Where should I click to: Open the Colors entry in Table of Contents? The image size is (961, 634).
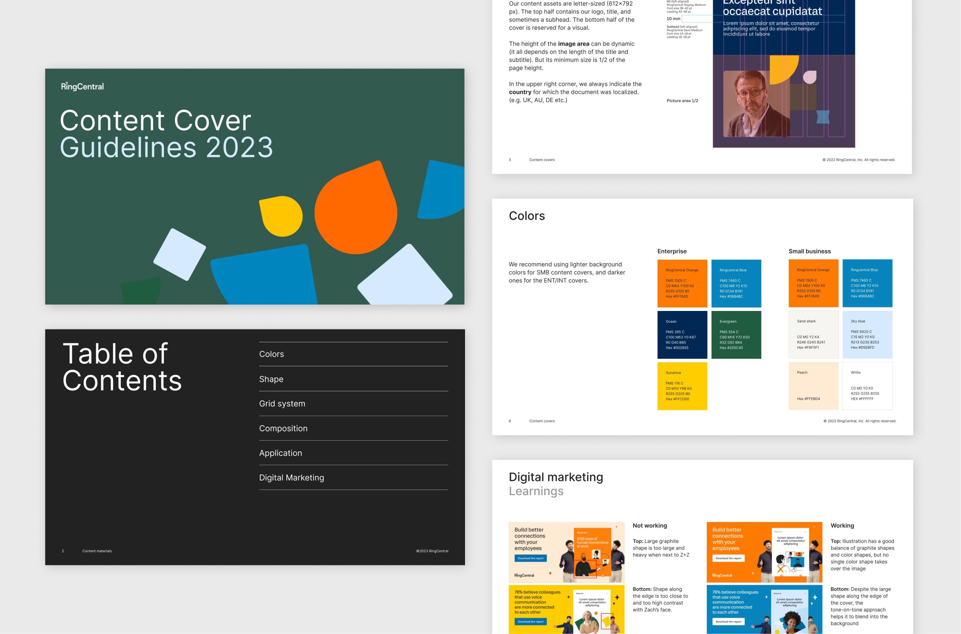pyautogui.click(x=271, y=354)
